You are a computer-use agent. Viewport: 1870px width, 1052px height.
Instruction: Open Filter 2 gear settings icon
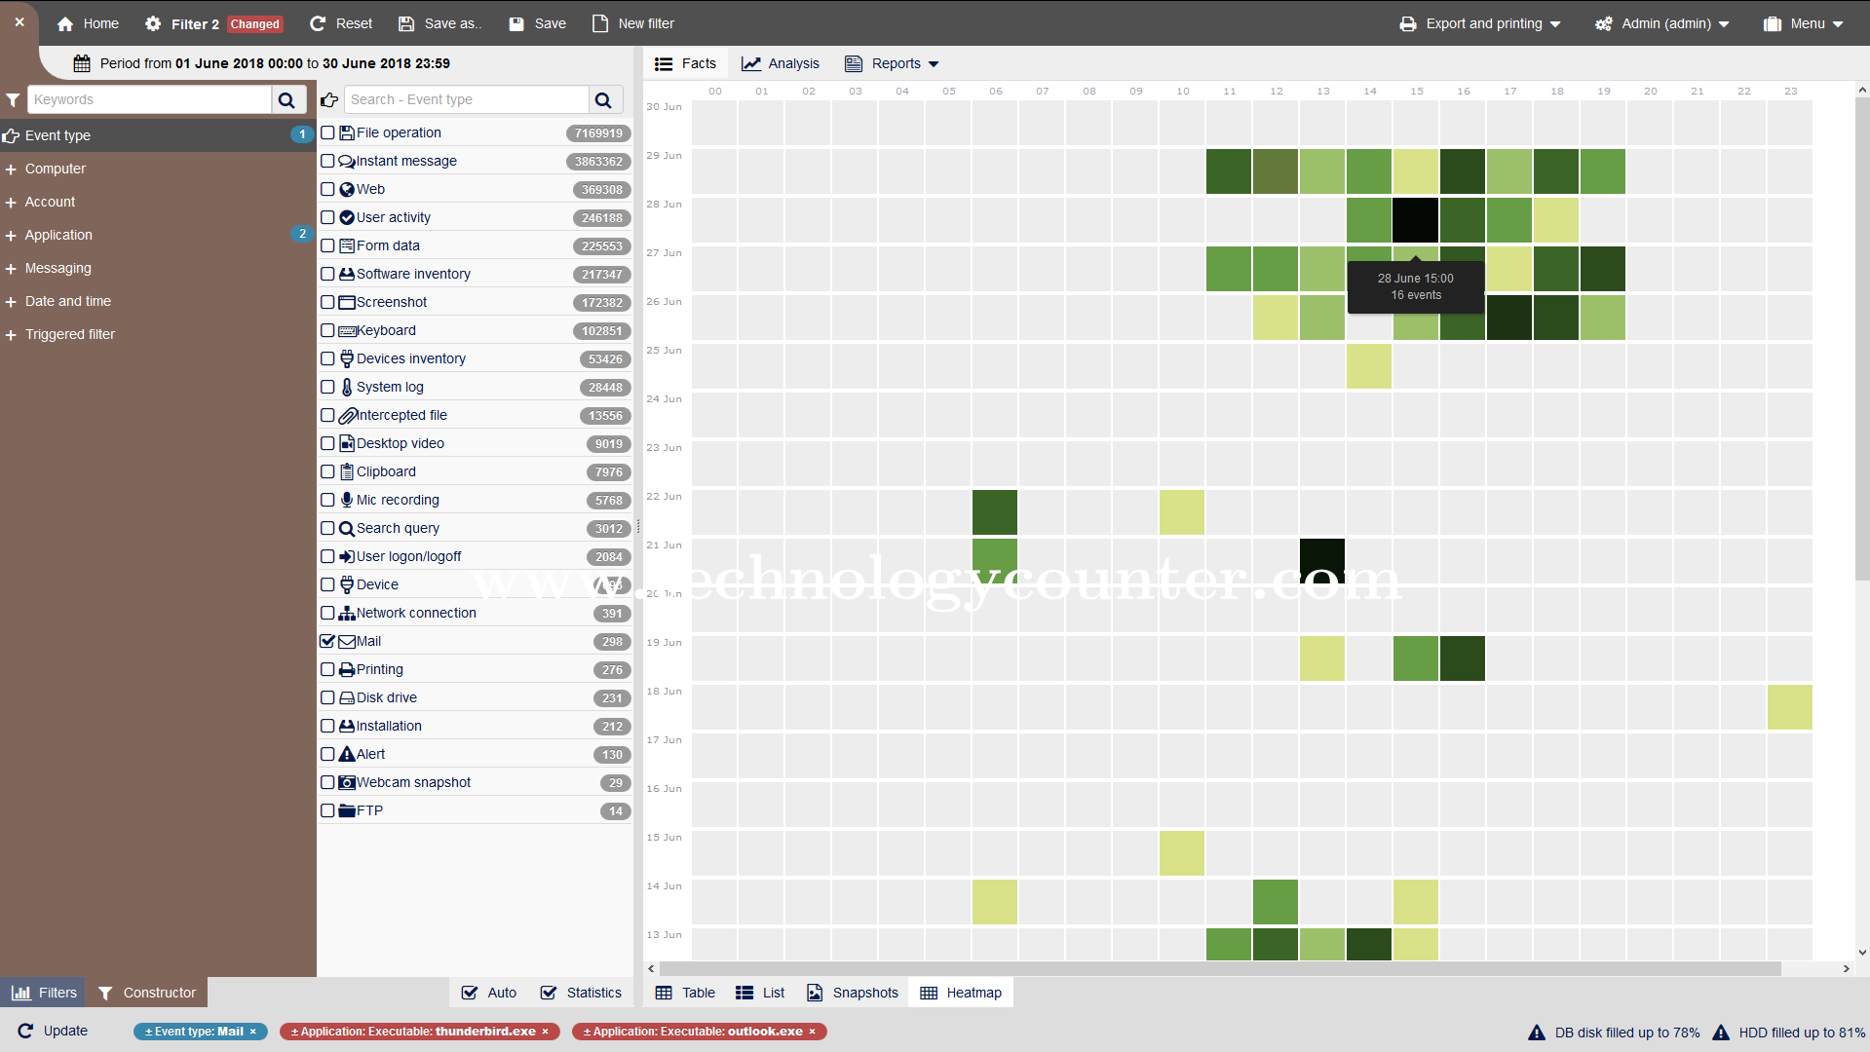153,23
